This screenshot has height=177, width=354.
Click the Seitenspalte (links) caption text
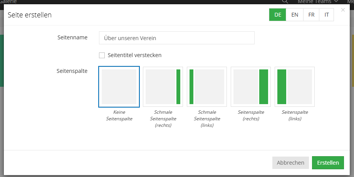tap(295, 115)
